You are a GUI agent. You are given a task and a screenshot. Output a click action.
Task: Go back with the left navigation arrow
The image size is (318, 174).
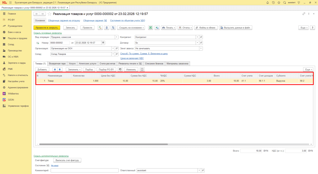[x=36, y=14]
